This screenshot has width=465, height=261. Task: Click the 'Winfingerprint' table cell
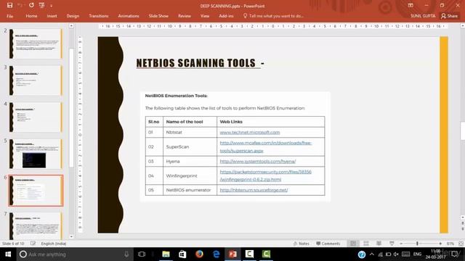(190, 175)
